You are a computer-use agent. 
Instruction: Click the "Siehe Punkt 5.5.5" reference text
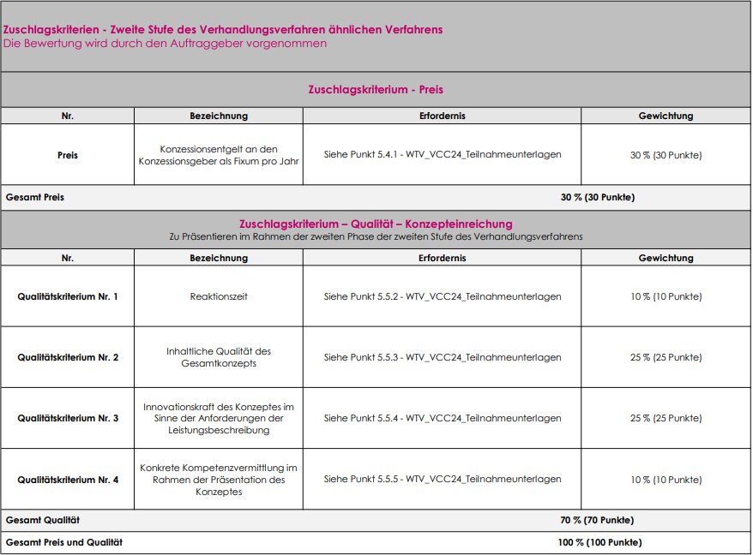443,480
